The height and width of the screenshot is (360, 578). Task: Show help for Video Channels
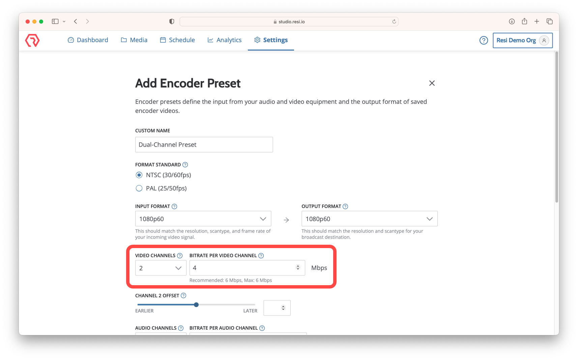[180, 256]
